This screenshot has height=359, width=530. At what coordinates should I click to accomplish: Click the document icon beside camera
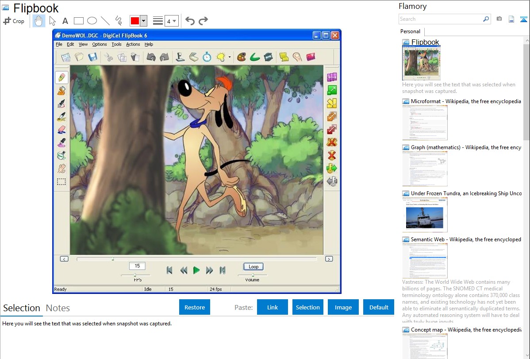(x=511, y=19)
